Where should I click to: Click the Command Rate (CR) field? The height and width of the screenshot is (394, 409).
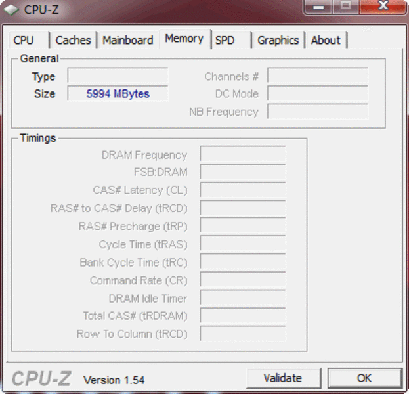pos(243,280)
